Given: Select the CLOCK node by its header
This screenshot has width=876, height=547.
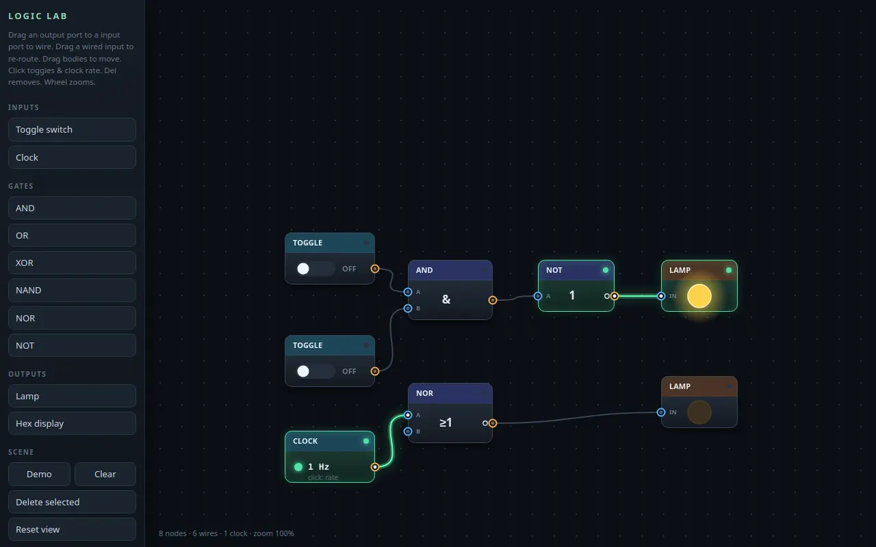Looking at the screenshot, I should point(330,441).
